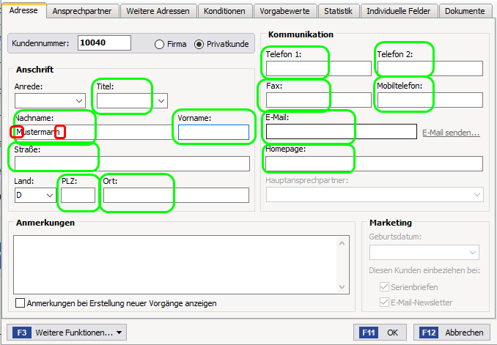The width and height of the screenshot is (497, 345).
Task: Select the Firma radio button
Action: [159, 45]
